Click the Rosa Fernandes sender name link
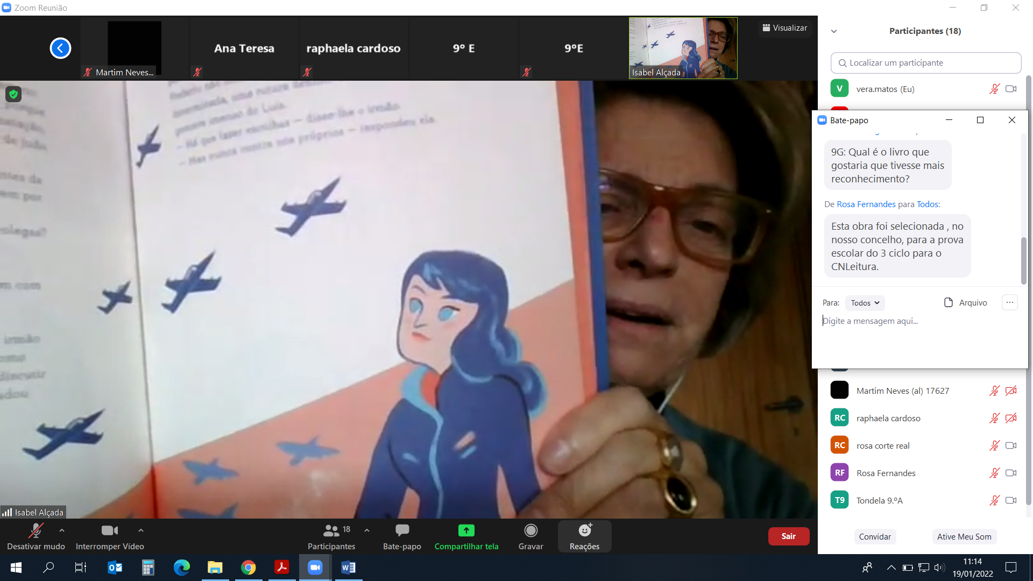1033x581 pixels. click(866, 204)
